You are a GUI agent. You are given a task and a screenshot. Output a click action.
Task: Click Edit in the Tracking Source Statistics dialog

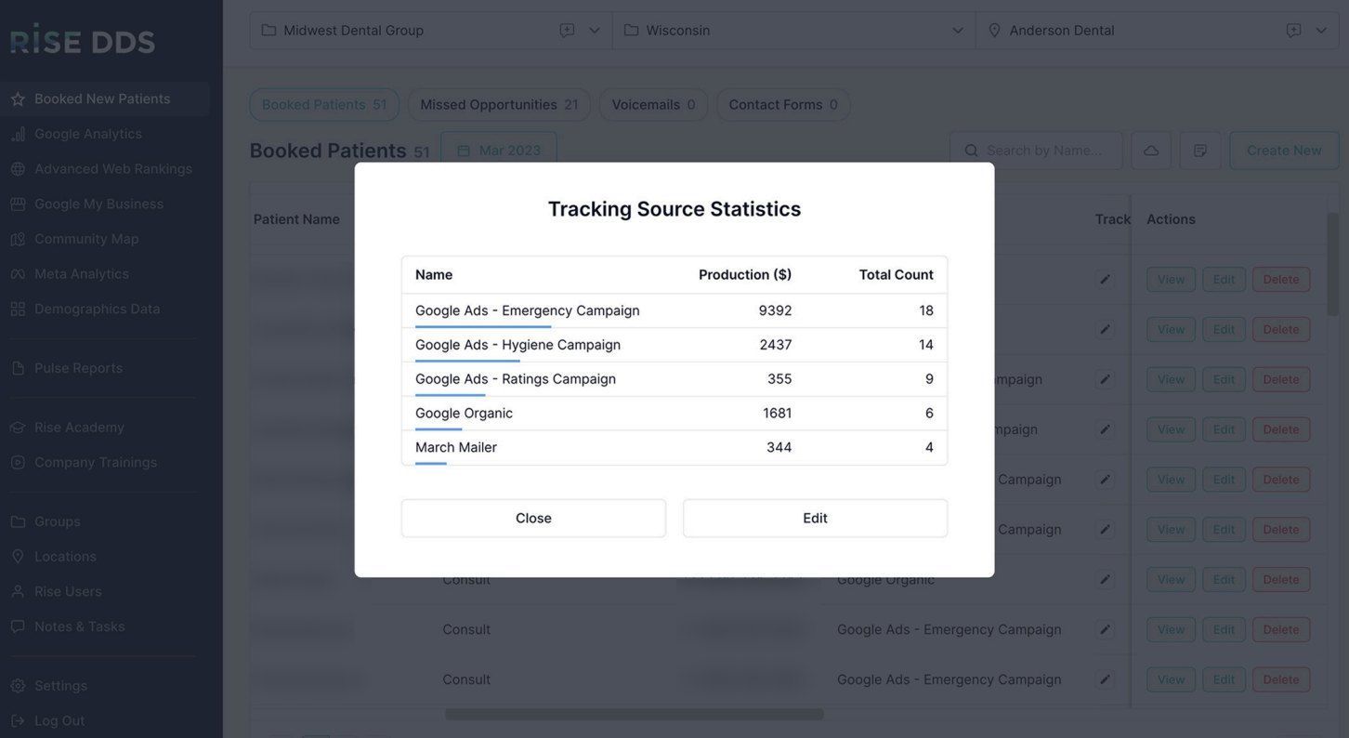click(x=816, y=519)
